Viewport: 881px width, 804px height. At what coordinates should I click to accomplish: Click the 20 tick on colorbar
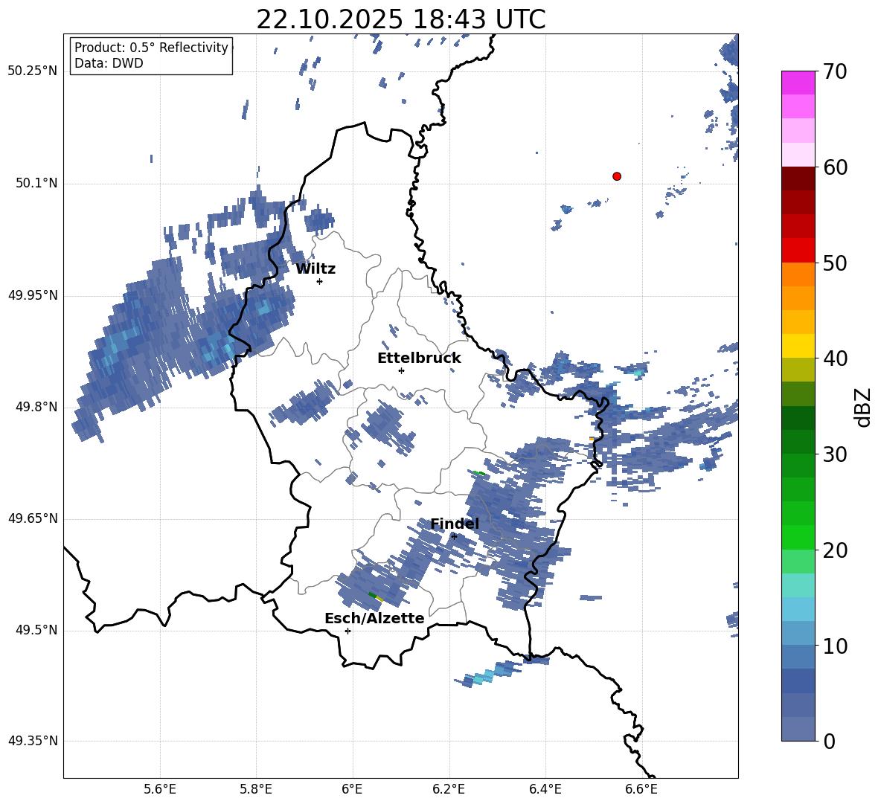[835, 550]
